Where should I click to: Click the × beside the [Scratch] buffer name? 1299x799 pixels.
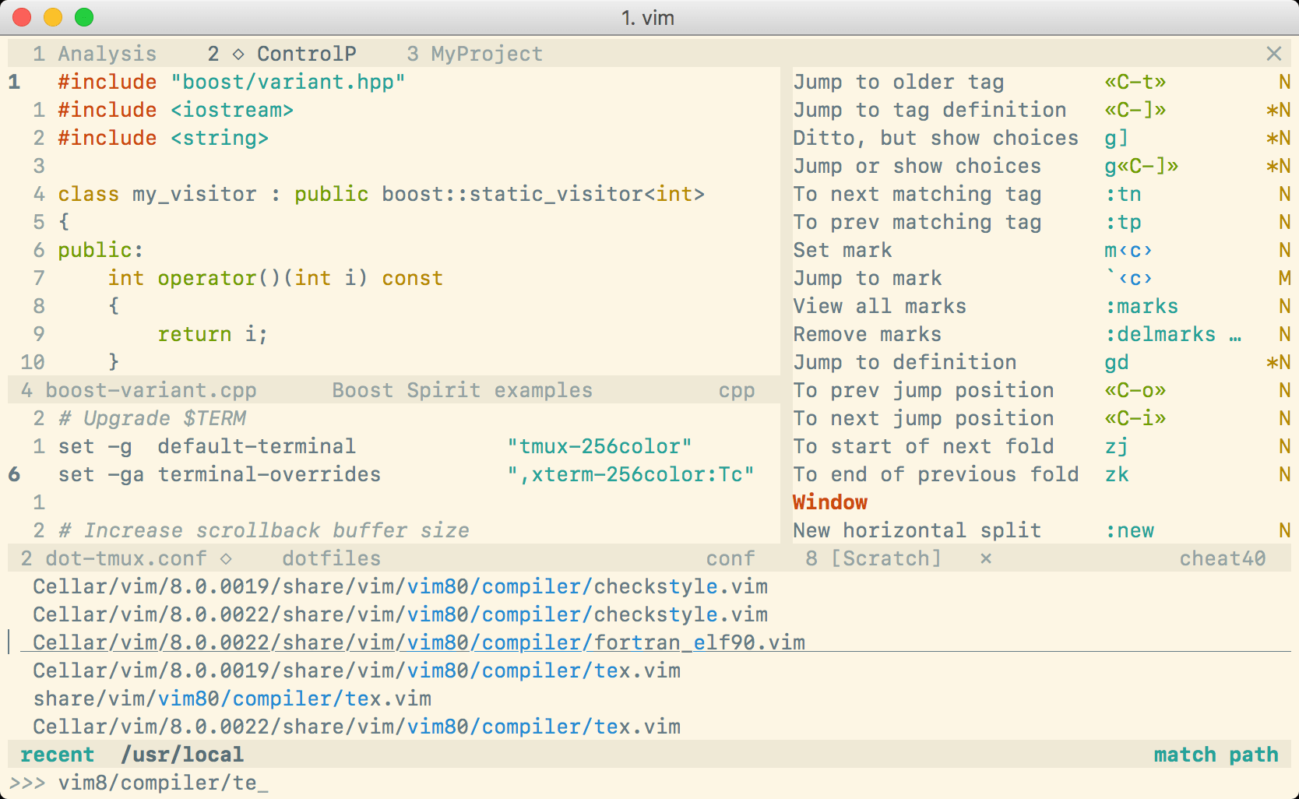click(x=986, y=558)
